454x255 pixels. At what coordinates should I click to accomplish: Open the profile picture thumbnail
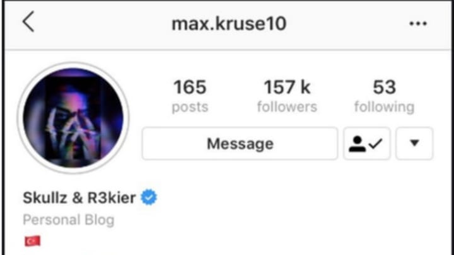(x=73, y=118)
